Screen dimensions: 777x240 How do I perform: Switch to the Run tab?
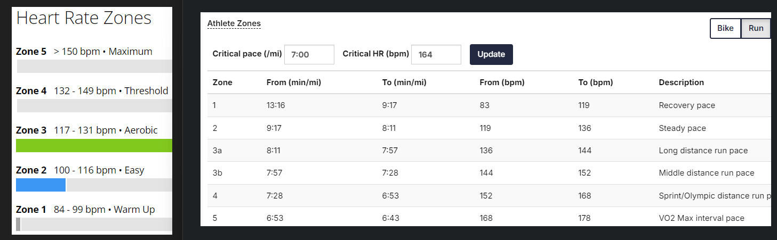(756, 29)
